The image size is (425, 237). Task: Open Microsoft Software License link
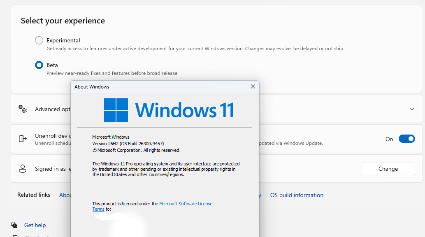186,204
